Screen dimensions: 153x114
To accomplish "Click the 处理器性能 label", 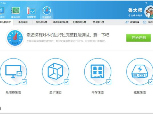I will point(13,92).
